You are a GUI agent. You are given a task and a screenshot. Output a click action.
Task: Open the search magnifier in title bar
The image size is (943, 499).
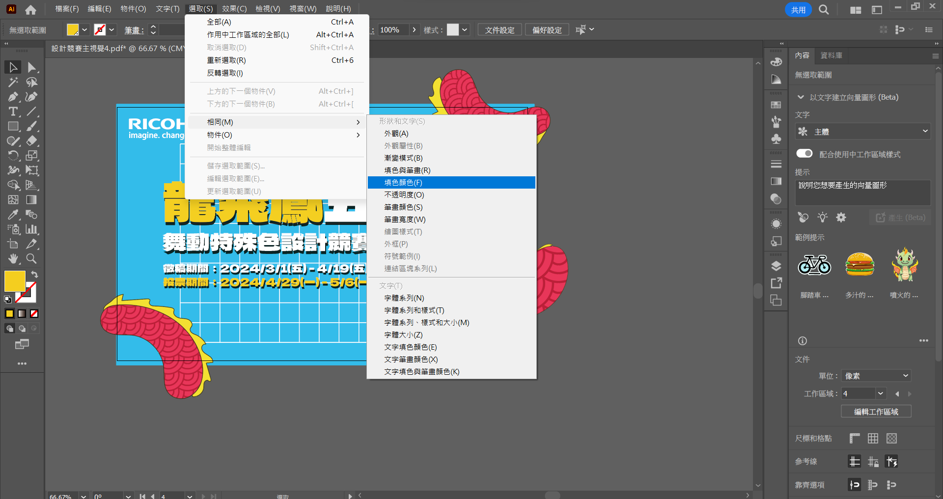point(824,10)
